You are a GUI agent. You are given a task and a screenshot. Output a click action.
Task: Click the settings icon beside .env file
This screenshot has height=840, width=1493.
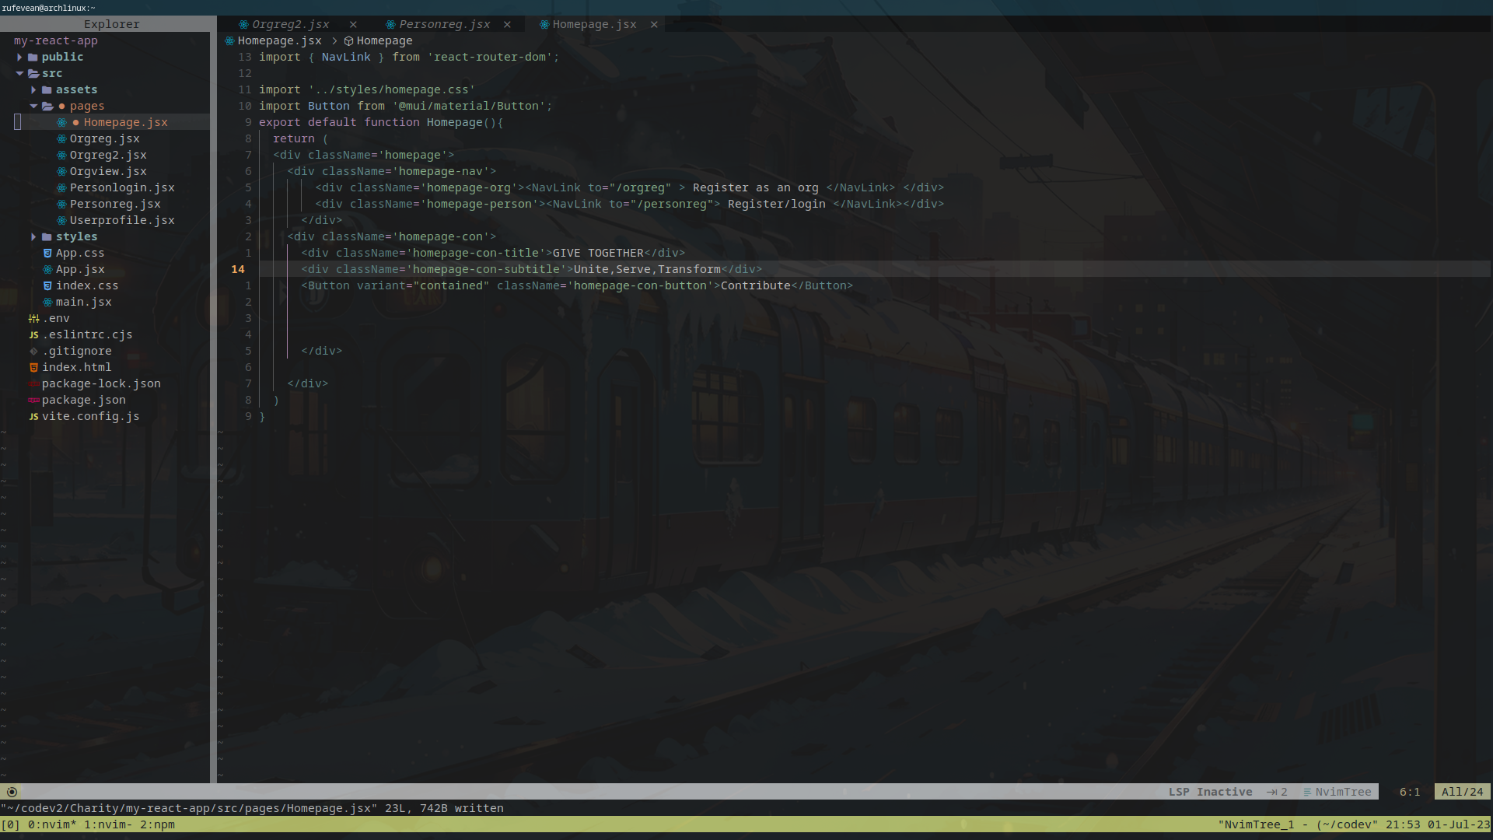33,318
